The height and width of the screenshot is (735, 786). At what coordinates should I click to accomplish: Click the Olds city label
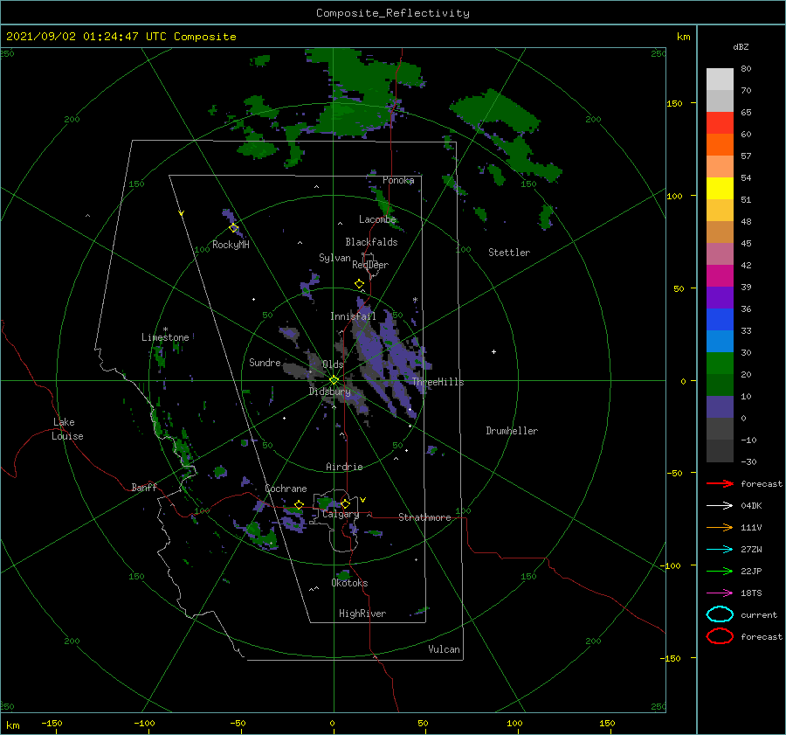[333, 364]
